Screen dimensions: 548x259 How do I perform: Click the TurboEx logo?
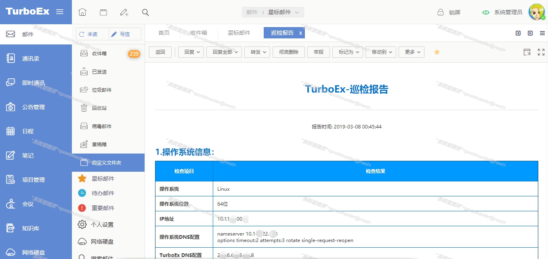(27, 11)
